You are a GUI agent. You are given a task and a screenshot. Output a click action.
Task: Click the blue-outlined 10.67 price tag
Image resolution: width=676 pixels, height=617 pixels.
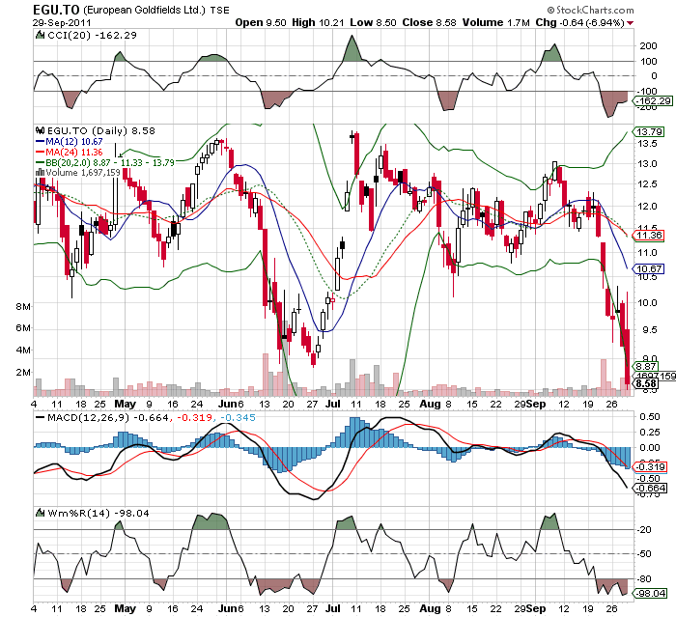(648, 268)
